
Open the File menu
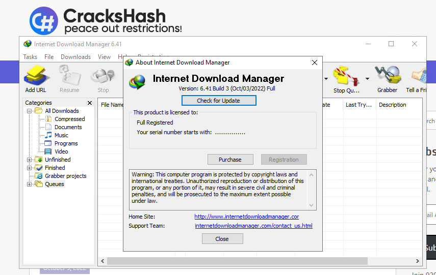[x=49, y=57]
